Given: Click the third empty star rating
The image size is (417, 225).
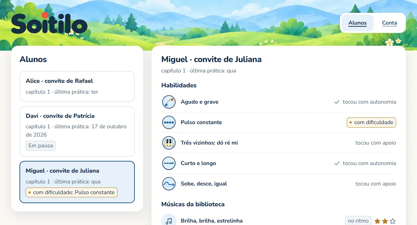Looking at the screenshot, I should [x=393, y=221].
